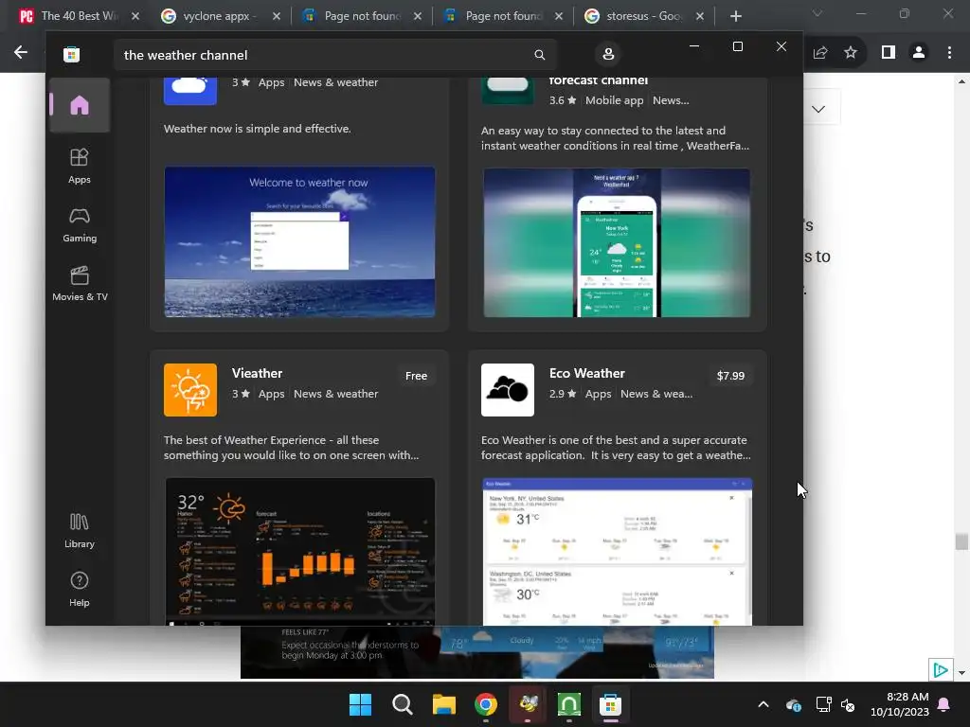Open the Home section in Microsoft Store sidebar
Screen dimensions: 970x727
tap(80, 105)
